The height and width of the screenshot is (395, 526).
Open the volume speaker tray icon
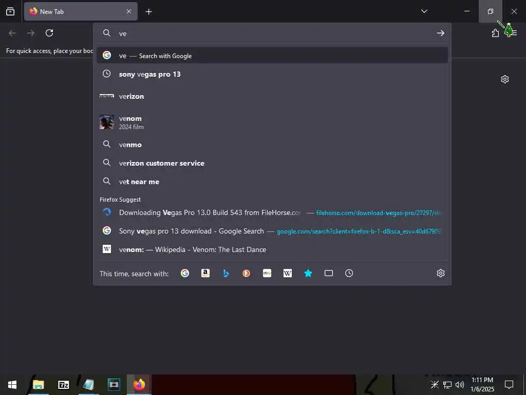[x=460, y=385]
